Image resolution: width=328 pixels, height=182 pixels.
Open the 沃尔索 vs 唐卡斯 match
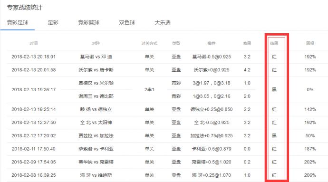pyautogui.click(x=96, y=70)
